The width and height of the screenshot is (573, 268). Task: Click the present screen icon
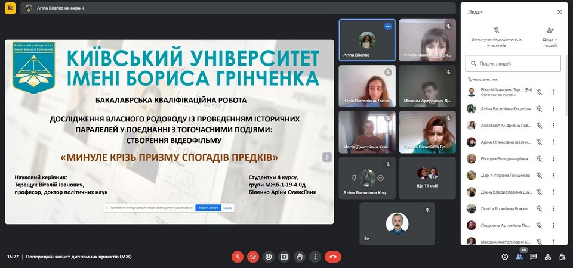point(284,257)
